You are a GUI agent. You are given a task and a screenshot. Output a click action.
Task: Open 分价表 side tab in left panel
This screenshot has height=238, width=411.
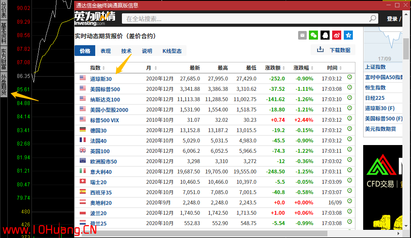[x=4, y=10]
